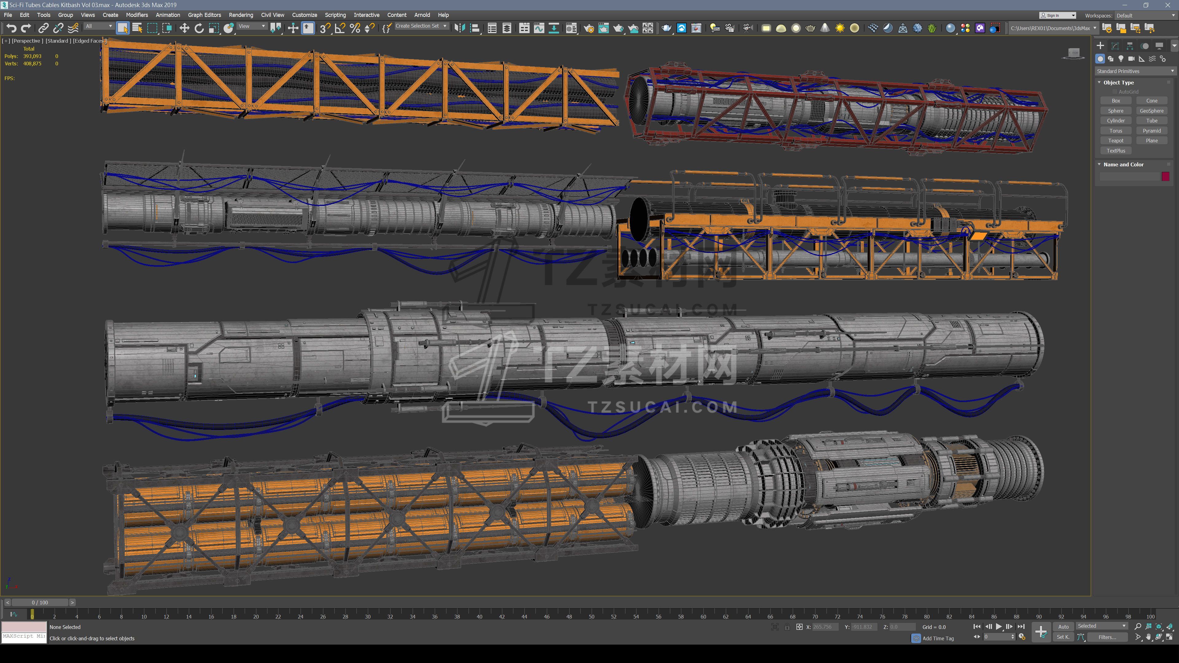Click the Teapot primitive button

1115,141
